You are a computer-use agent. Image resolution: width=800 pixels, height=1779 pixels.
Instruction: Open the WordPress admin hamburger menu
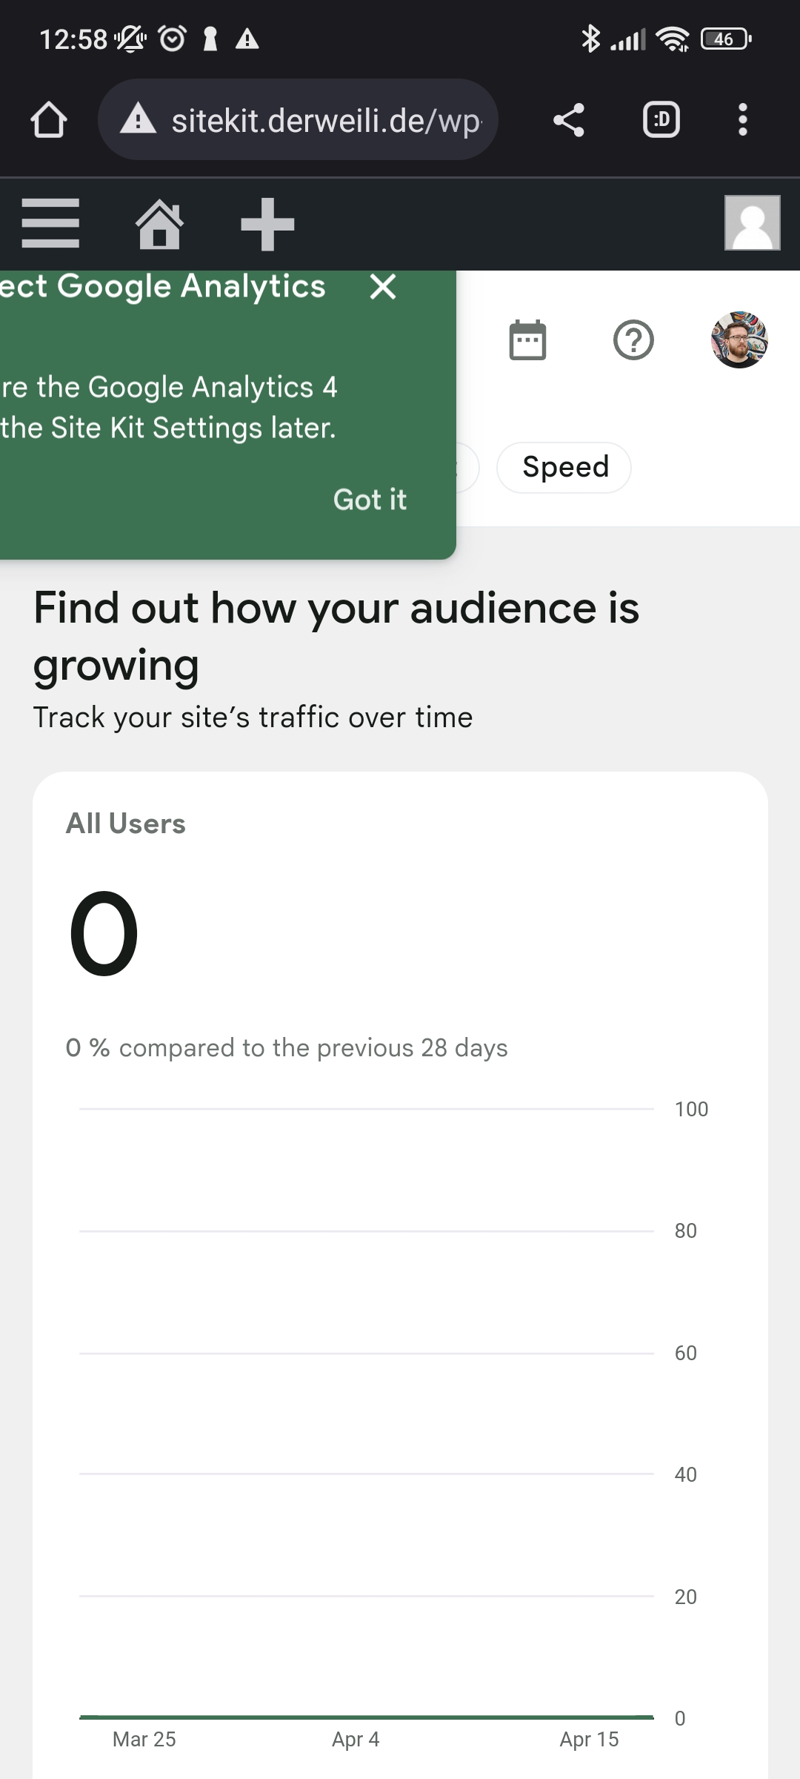tap(50, 223)
